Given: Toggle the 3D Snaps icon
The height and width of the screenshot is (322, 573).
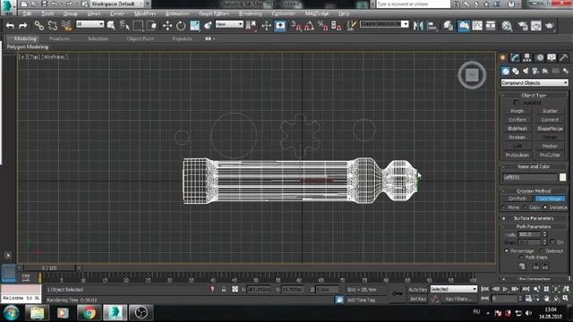Looking at the screenshot, I should point(296,26).
